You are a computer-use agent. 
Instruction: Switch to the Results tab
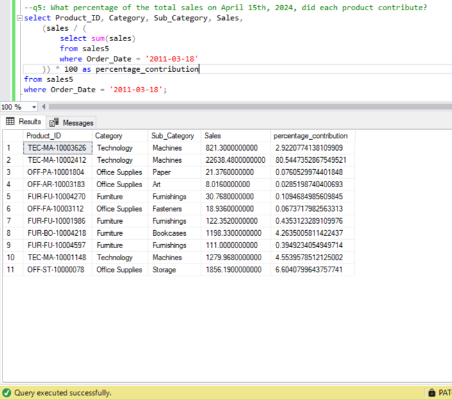click(x=23, y=122)
